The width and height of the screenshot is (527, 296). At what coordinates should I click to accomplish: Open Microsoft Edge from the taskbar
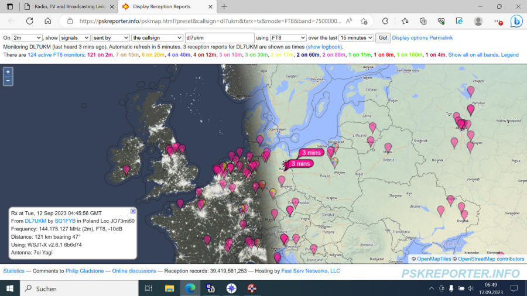(190, 288)
